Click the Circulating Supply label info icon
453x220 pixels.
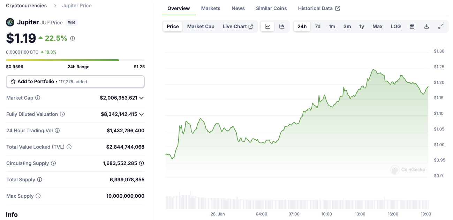[53, 163]
